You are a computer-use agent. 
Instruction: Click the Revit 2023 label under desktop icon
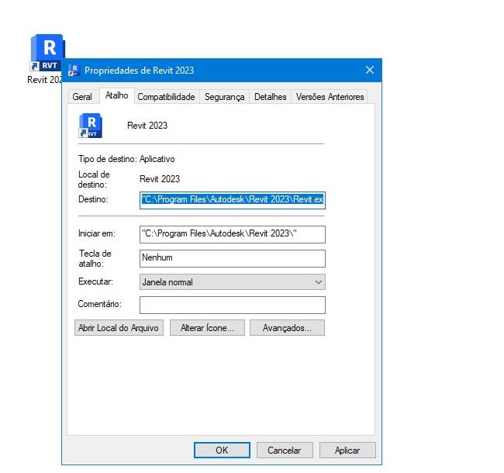(x=44, y=80)
